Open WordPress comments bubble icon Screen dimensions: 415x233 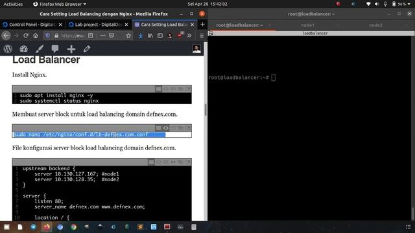(x=55, y=49)
